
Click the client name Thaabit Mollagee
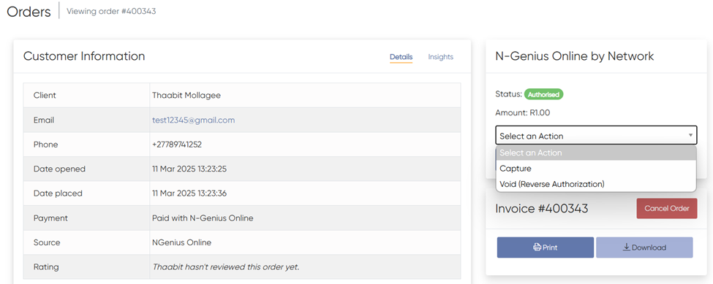(x=186, y=95)
